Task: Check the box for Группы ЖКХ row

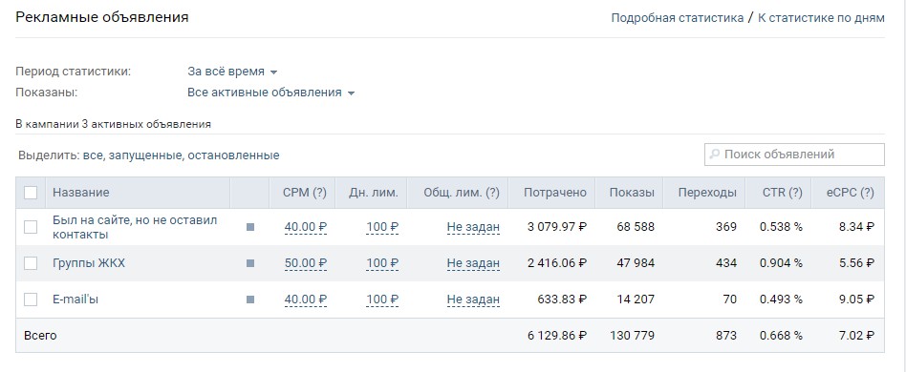Action: (x=31, y=263)
